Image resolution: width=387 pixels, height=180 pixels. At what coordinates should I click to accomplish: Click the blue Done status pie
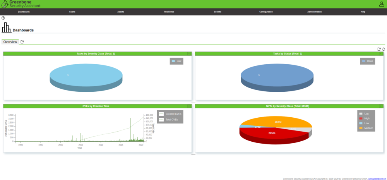[277, 75]
